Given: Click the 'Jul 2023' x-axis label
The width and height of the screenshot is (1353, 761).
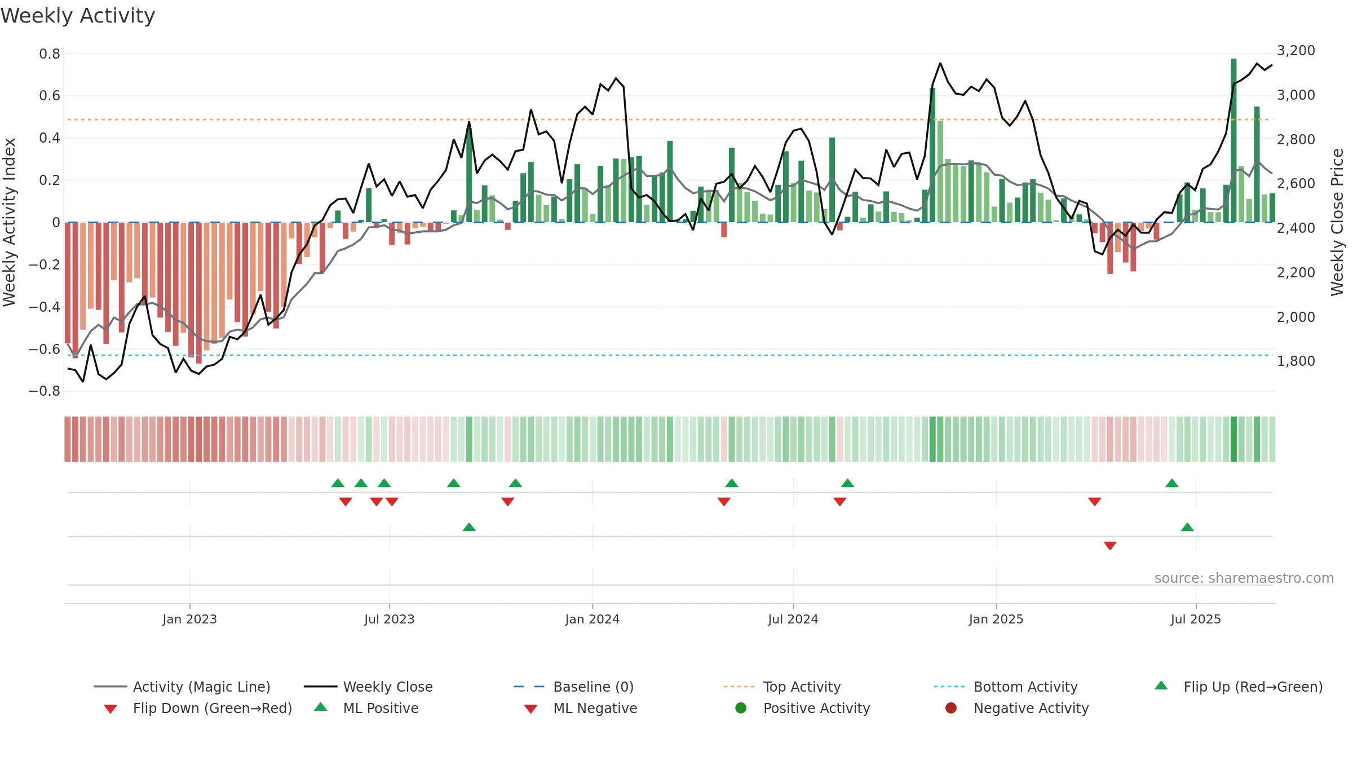Looking at the screenshot, I should point(389,619).
